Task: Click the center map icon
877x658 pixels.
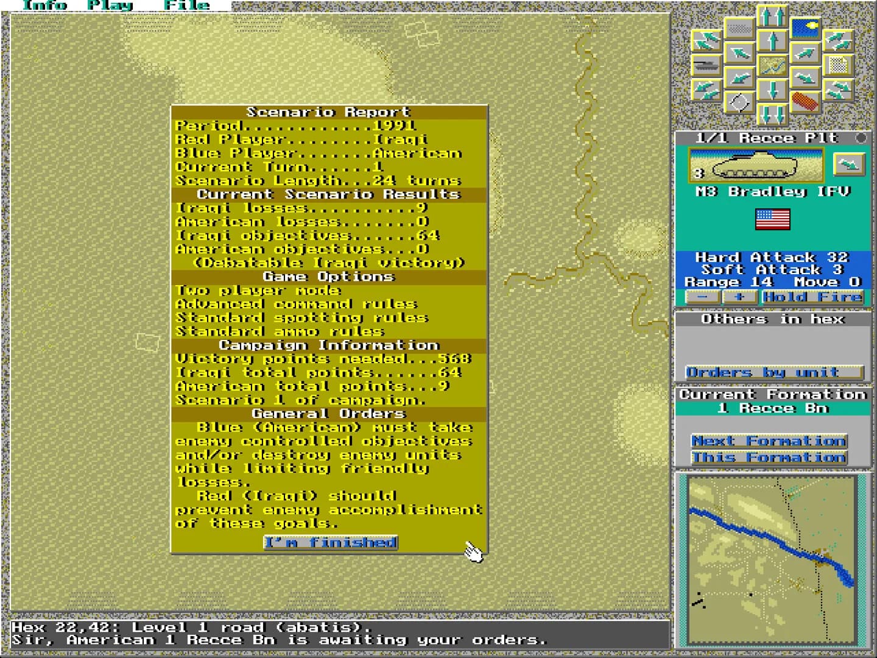Action: pos(772,66)
